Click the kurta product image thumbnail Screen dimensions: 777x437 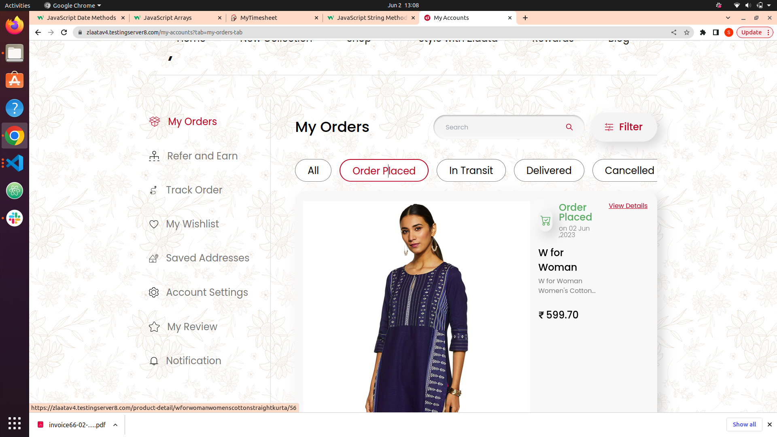[x=416, y=307]
